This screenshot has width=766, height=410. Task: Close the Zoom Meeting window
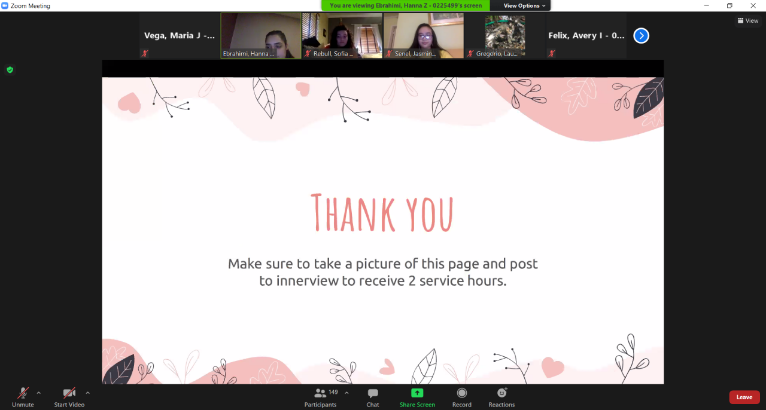point(753,5)
